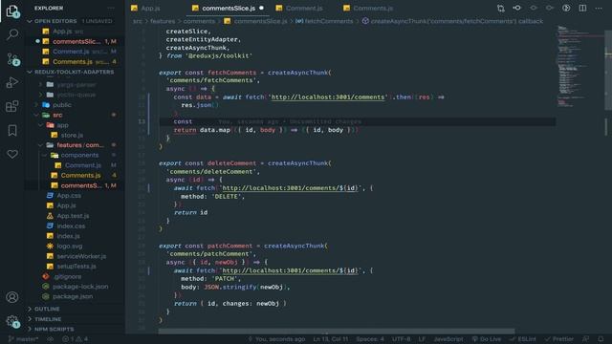
Task: Open package-lock.json in the file tree
Action: (80, 287)
